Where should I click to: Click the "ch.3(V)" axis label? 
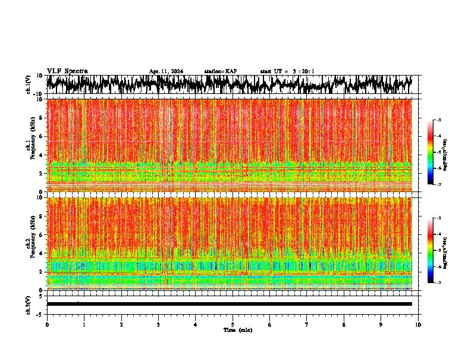click(29, 306)
